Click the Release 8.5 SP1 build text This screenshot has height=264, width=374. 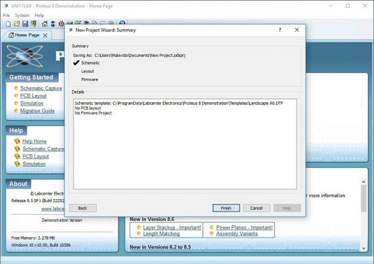pos(37,200)
